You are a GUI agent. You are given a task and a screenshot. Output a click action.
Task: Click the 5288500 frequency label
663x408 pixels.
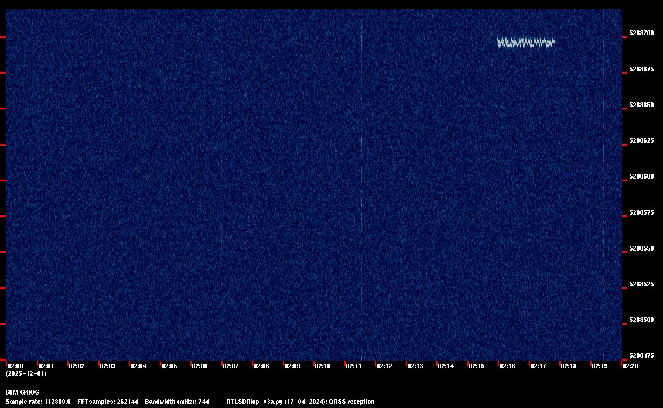641,320
